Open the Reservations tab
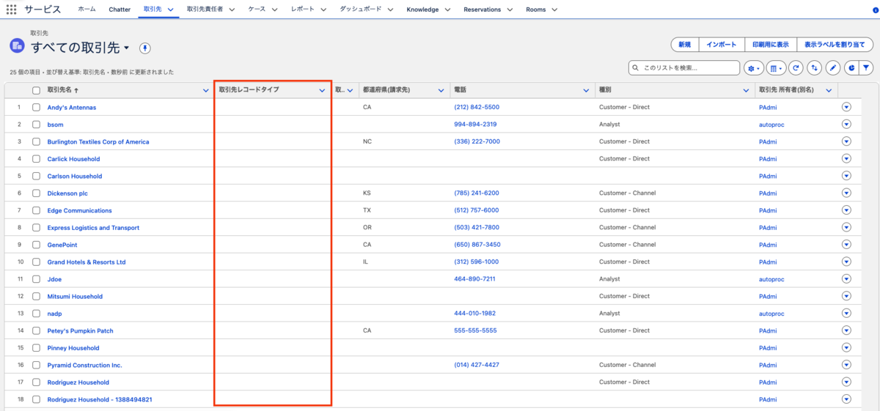Viewport: 880px width, 411px height. click(x=483, y=10)
